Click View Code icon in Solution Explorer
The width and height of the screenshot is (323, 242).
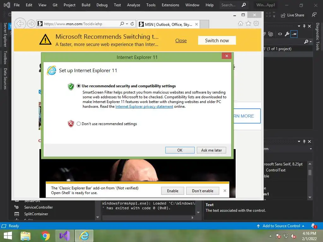280,34
